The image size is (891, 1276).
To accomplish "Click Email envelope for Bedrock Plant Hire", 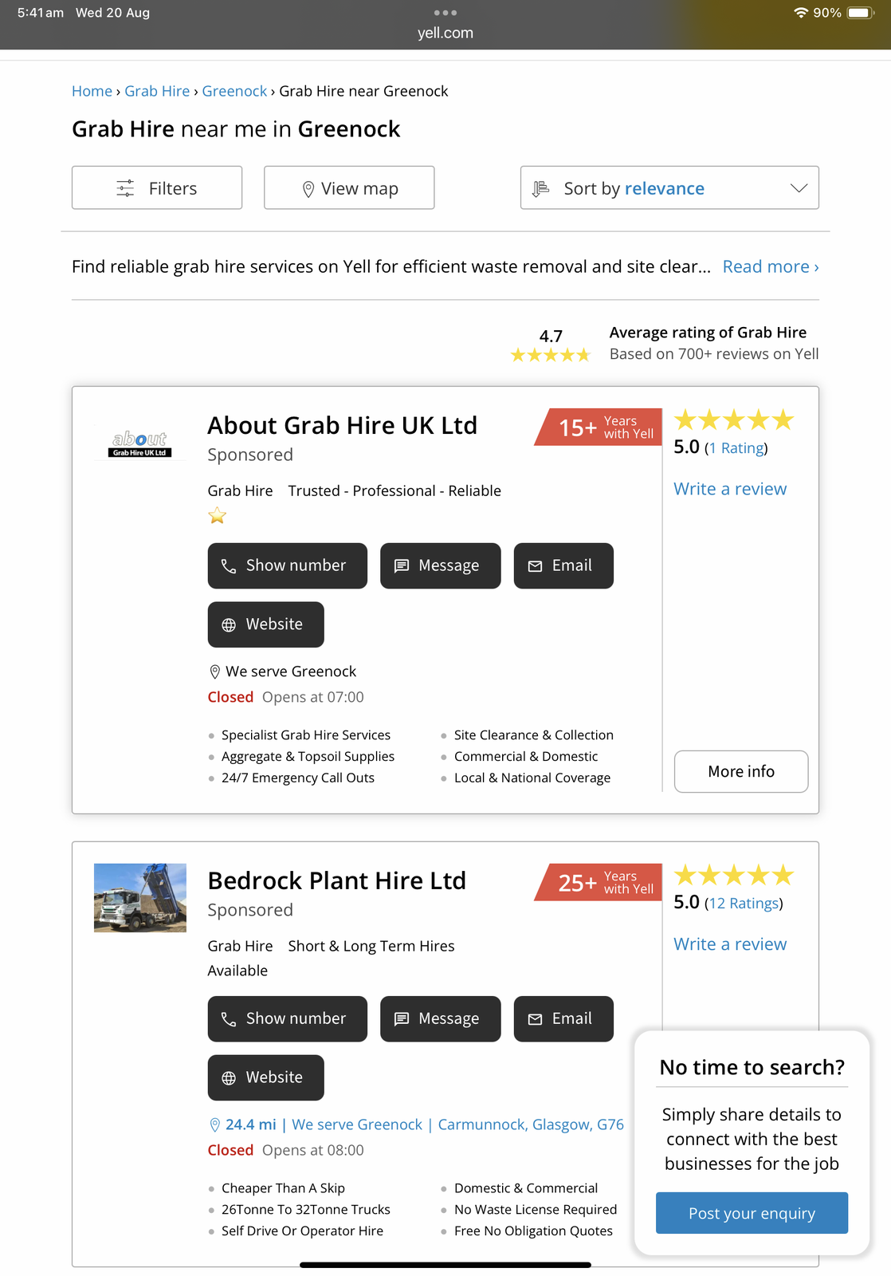I will [536, 1019].
